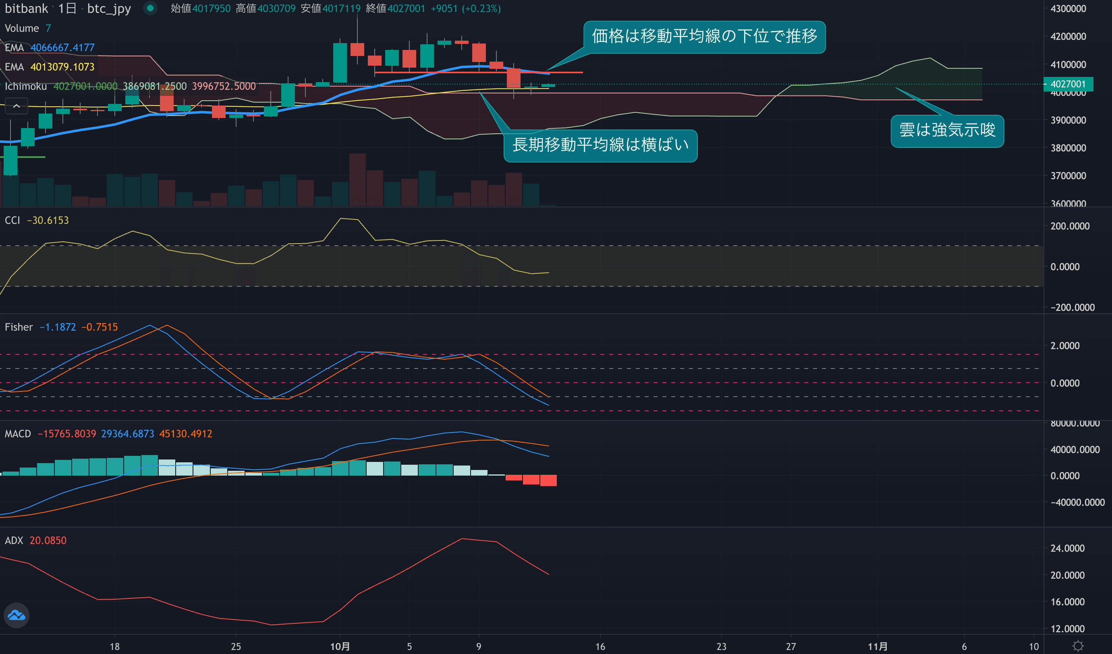Click the CCI indicator label

(x=12, y=220)
